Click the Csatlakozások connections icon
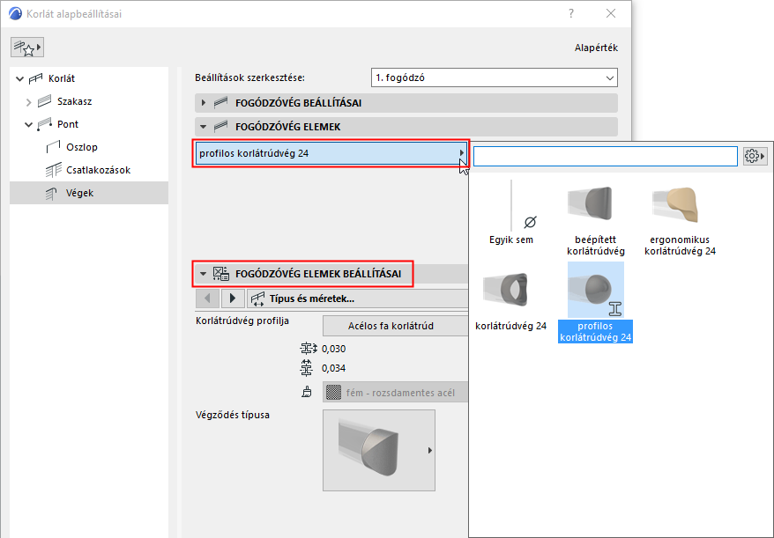Screen dimensions: 774x538 point(53,170)
